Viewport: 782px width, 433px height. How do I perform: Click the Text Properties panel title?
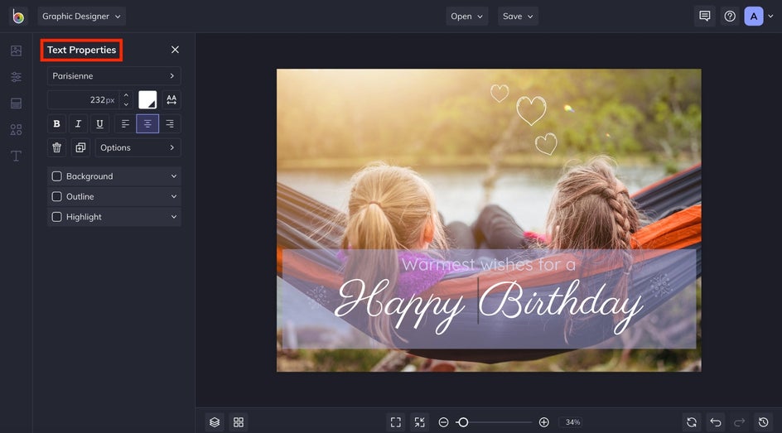click(x=82, y=50)
